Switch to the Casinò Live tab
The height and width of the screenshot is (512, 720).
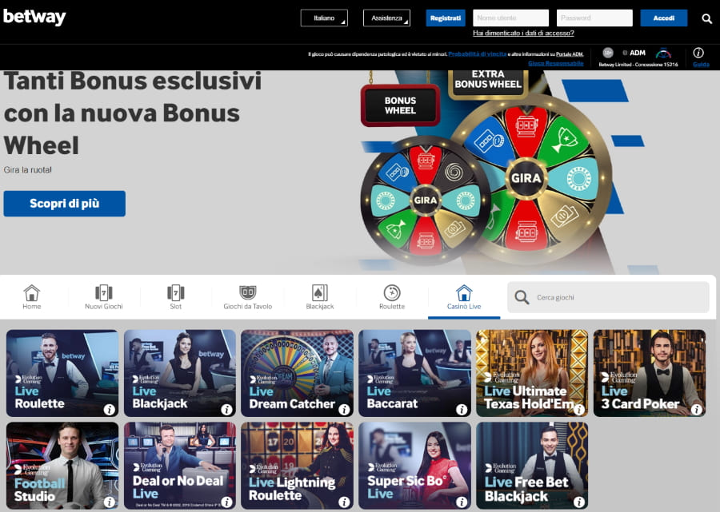(464, 297)
